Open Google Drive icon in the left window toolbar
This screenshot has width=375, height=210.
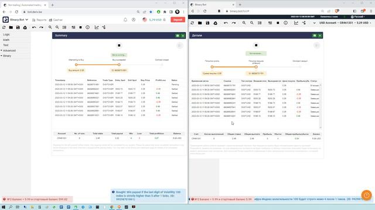pos(25,27)
